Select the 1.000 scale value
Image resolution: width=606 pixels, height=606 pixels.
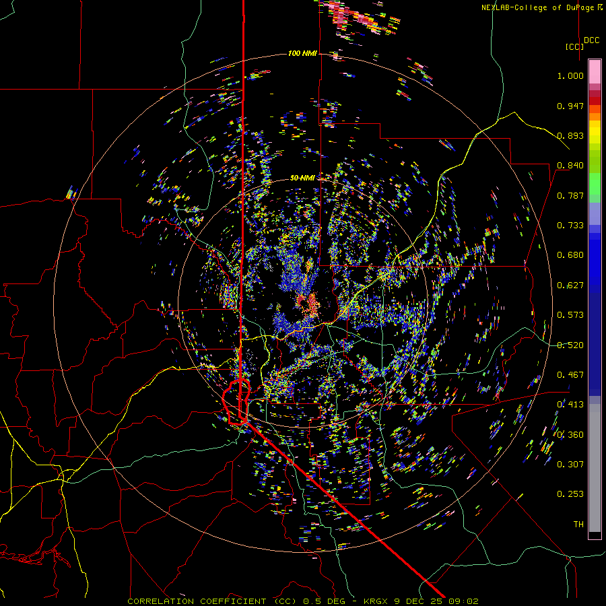point(570,75)
